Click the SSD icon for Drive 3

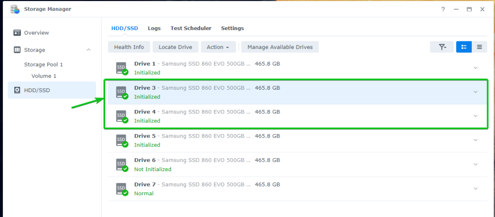point(122,93)
